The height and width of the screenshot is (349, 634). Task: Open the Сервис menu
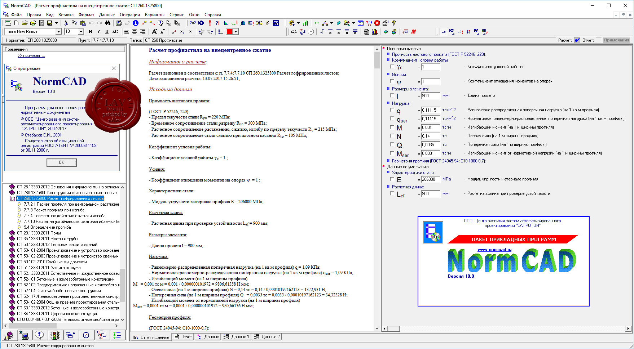[177, 15]
